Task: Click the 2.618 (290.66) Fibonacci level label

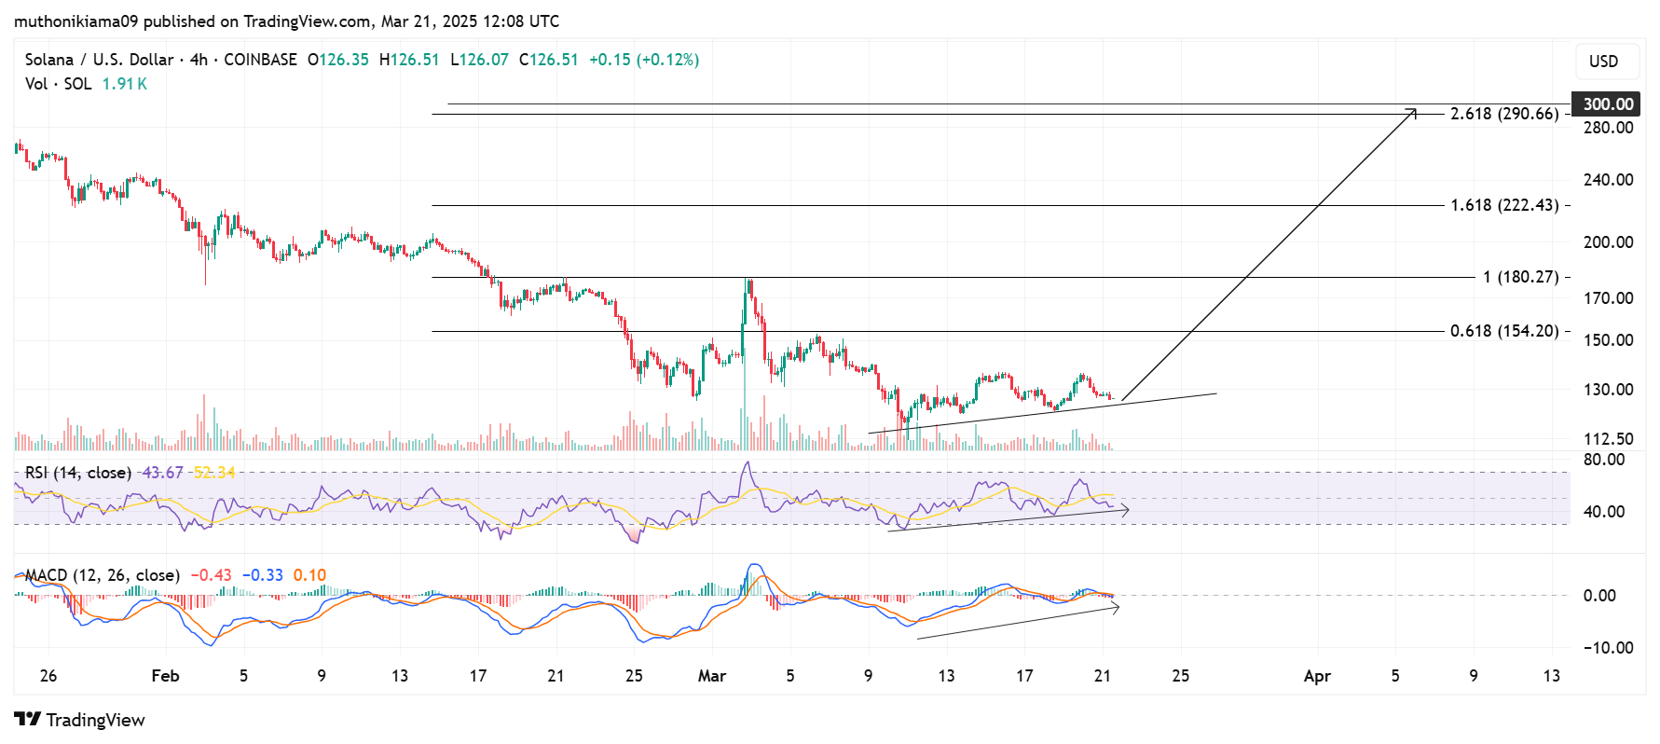Action: (1504, 114)
